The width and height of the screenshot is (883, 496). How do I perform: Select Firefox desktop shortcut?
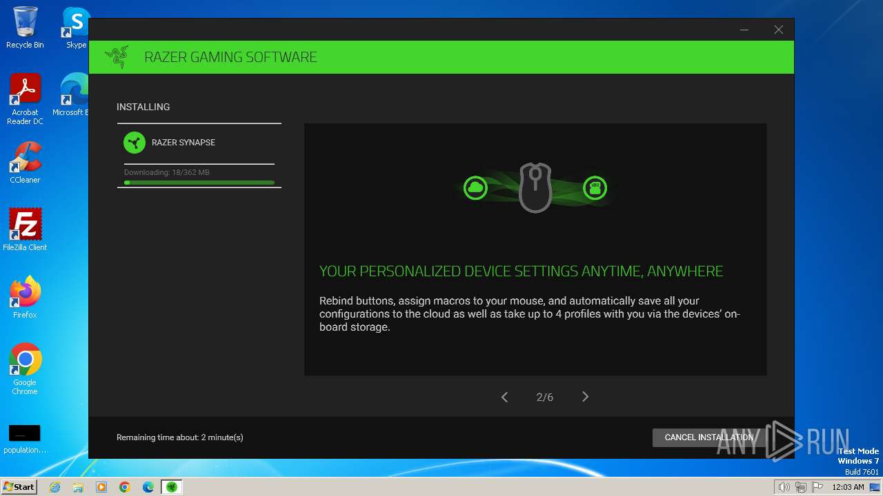[x=25, y=298]
